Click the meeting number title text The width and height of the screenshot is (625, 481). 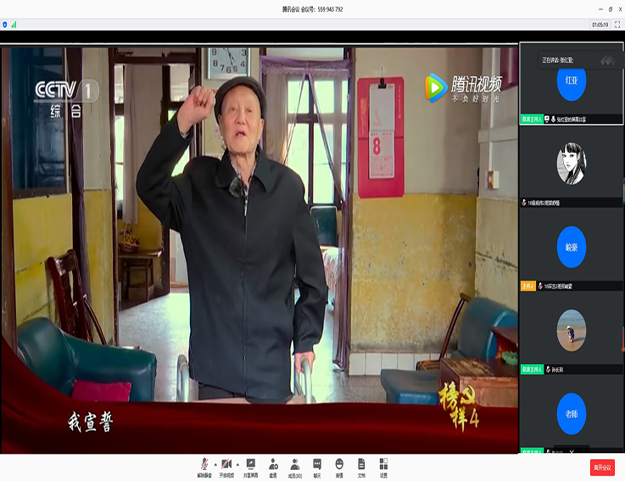coord(312,9)
